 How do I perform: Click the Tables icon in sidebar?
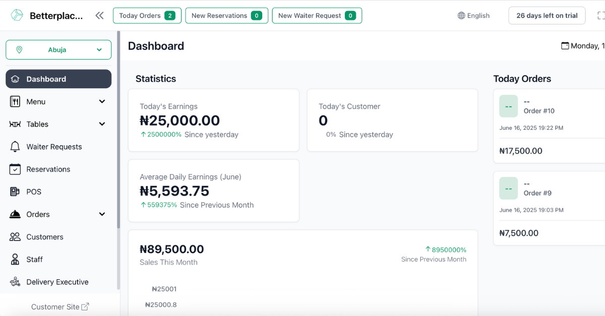(15, 124)
